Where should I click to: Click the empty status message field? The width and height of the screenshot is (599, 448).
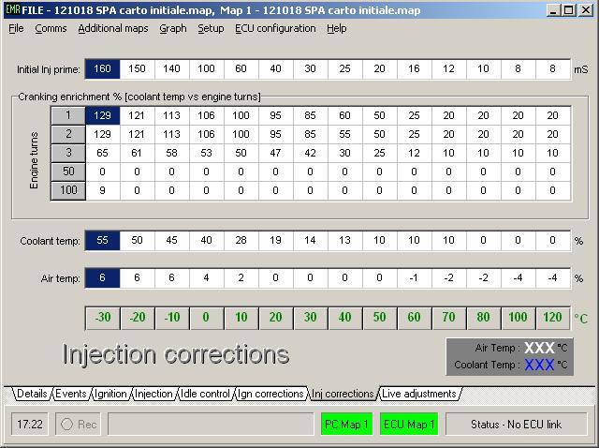(x=211, y=424)
